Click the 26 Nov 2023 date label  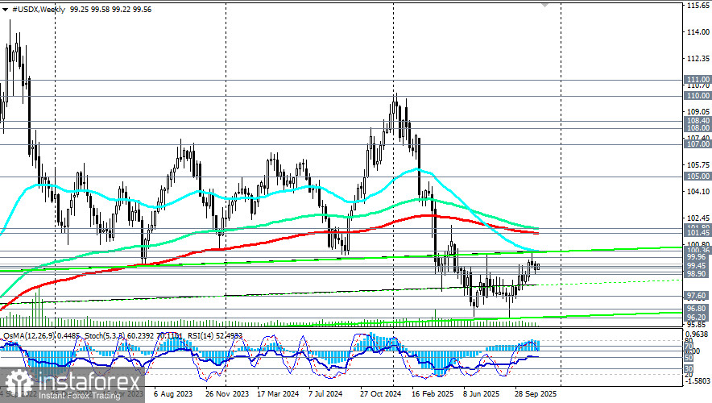227,394
